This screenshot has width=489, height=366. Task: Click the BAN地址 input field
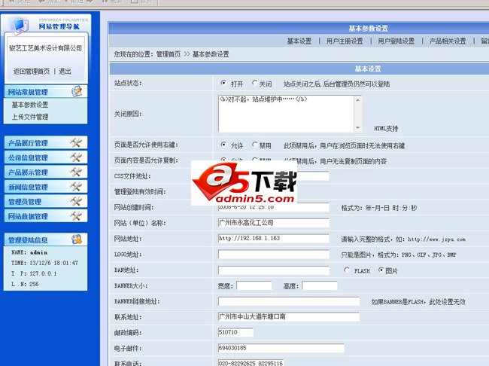click(x=274, y=270)
